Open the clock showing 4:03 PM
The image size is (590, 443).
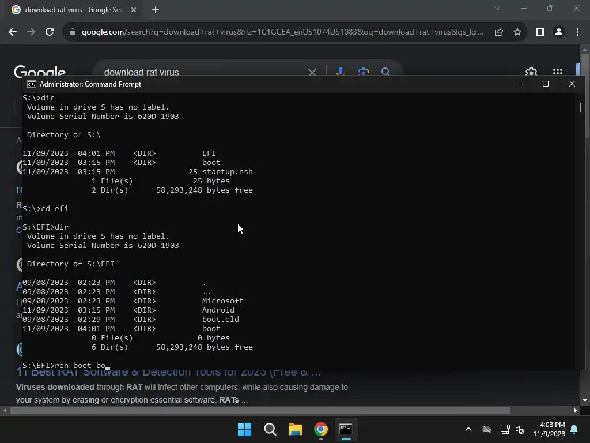[549, 429]
